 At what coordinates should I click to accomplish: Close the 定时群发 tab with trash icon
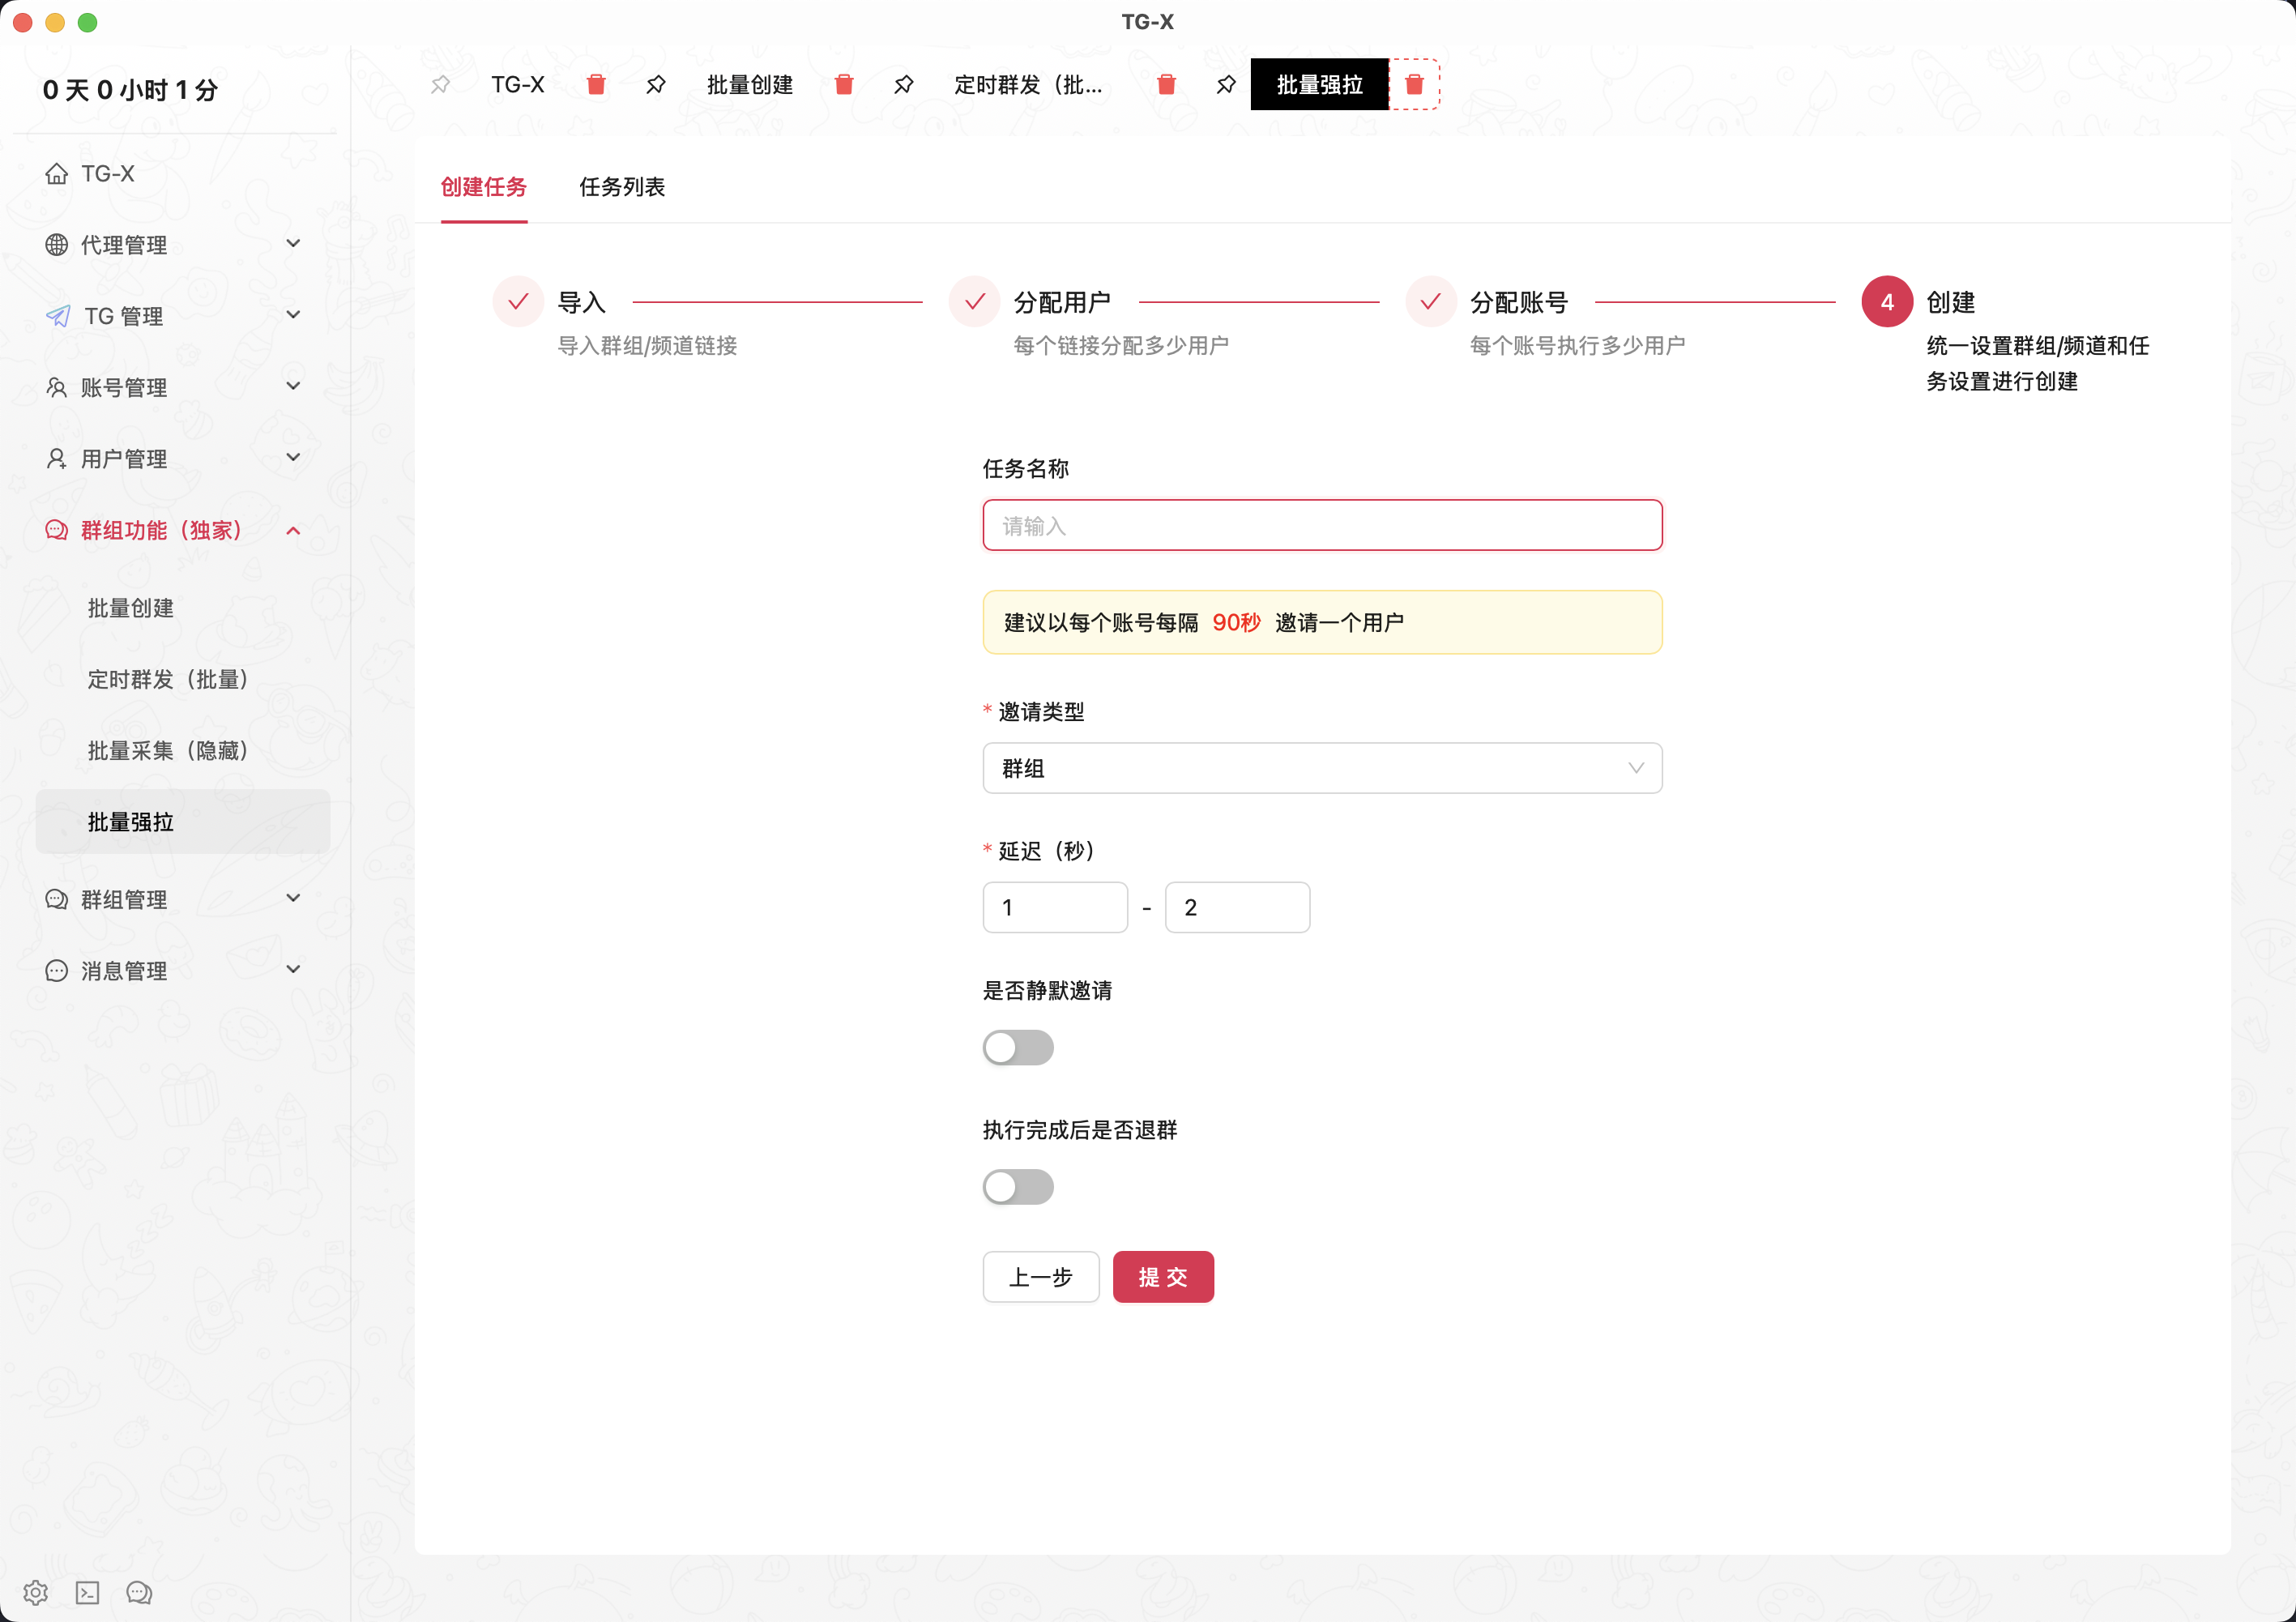tap(1166, 85)
